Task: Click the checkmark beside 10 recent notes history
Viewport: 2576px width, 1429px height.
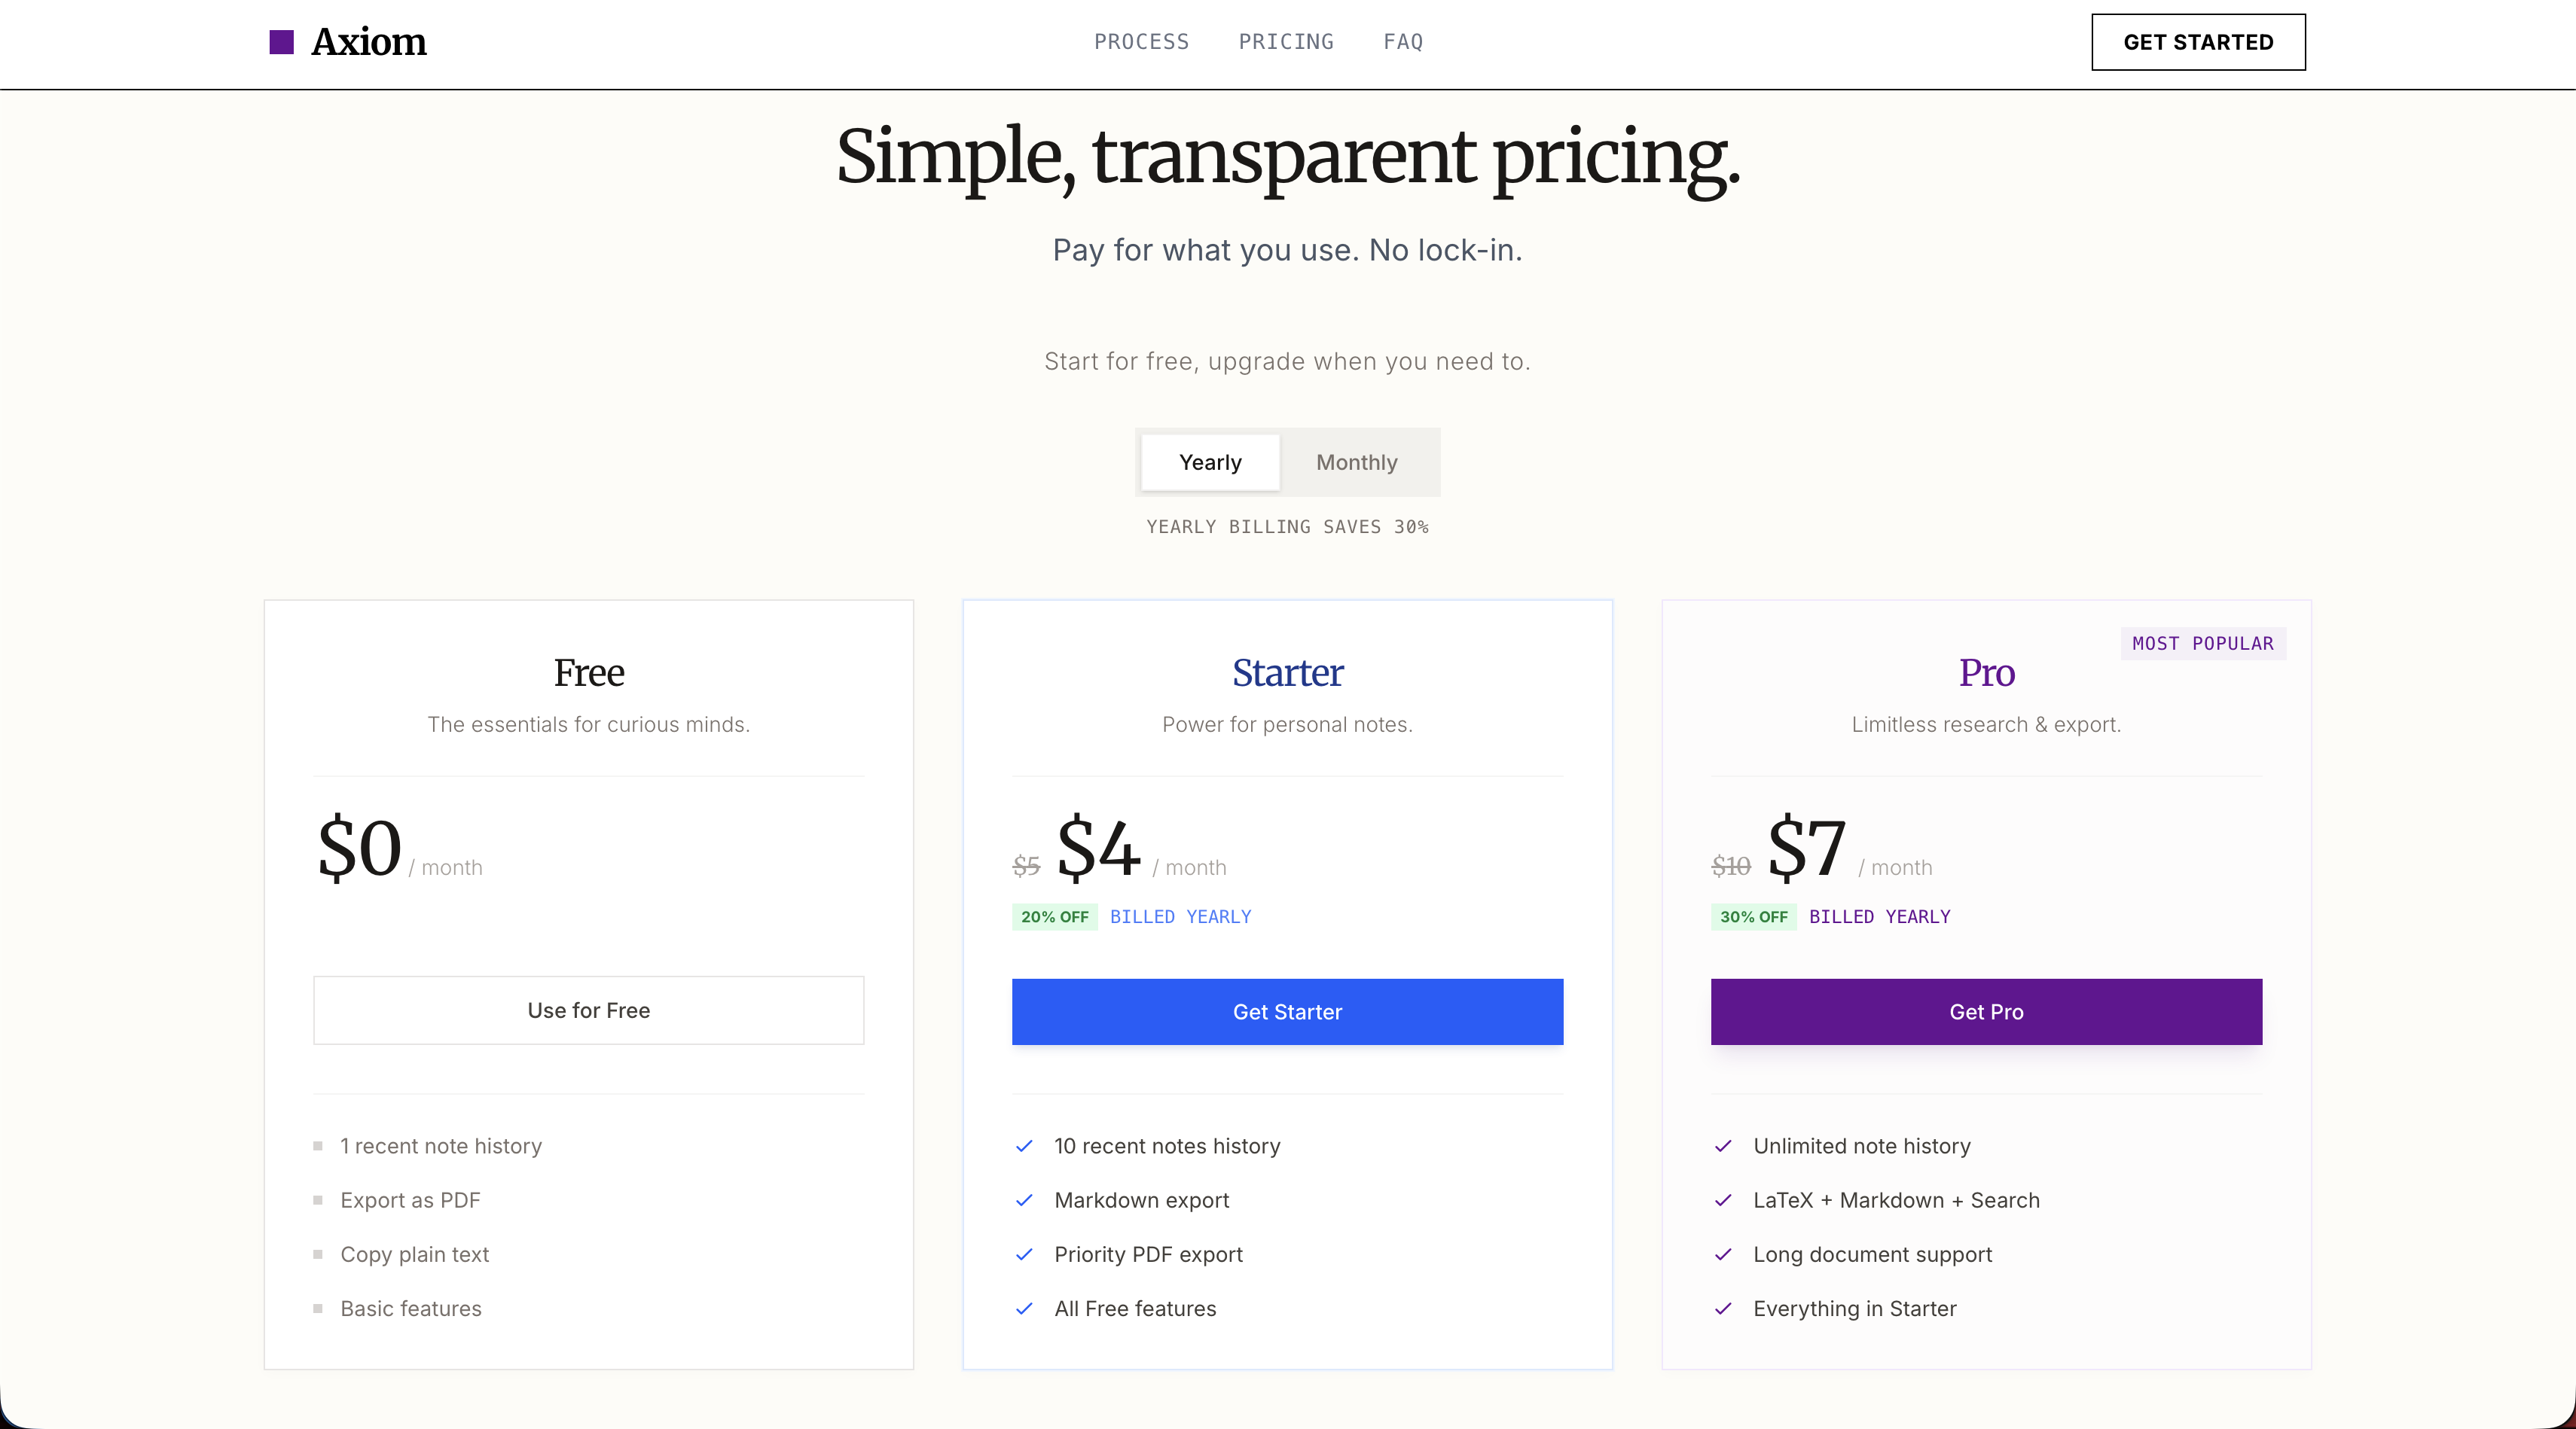Action: click(1024, 1146)
